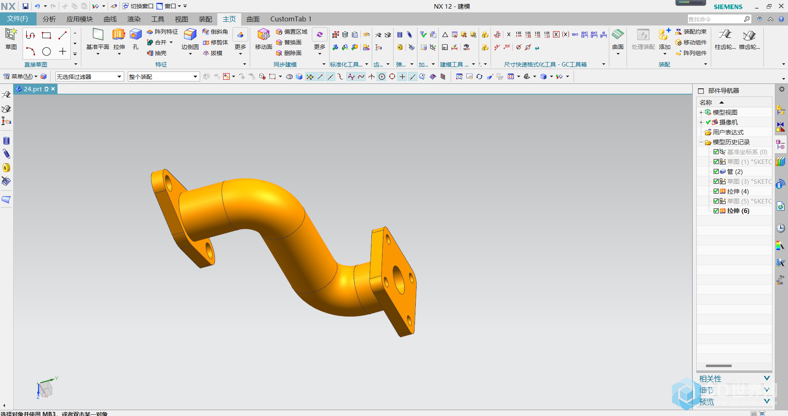This screenshot has width=788, height=416.
Task: Sort by the 名称 column header
Action: point(706,102)
